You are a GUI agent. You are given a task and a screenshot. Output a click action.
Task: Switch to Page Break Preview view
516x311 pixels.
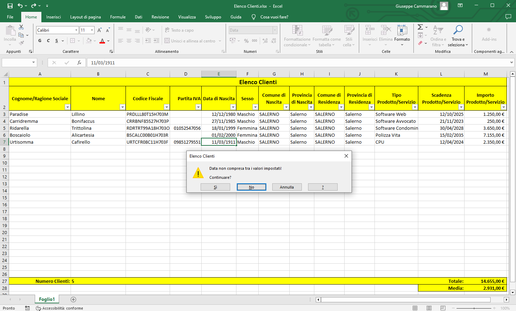pos(443,308)
